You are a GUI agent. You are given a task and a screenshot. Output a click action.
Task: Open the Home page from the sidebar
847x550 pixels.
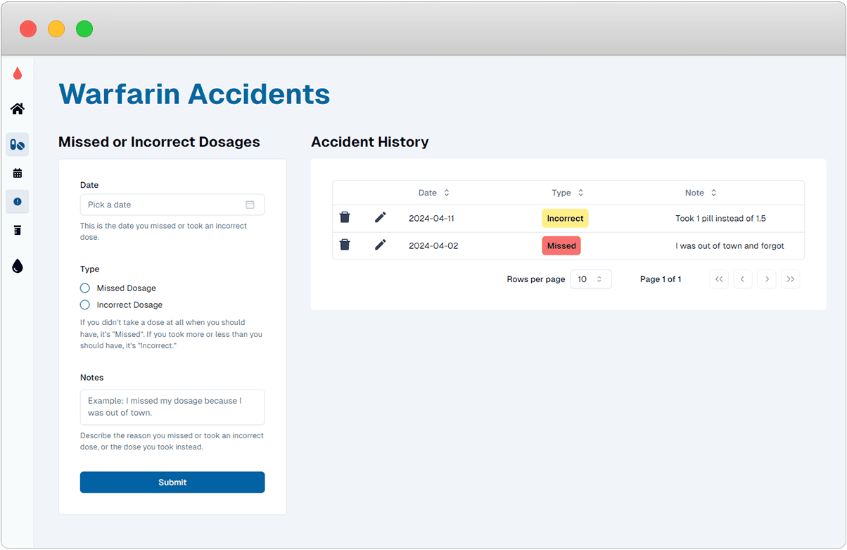coord(17,108)
